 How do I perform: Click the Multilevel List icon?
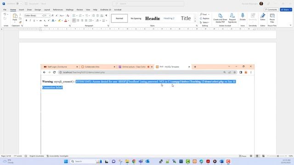[87, 16]
